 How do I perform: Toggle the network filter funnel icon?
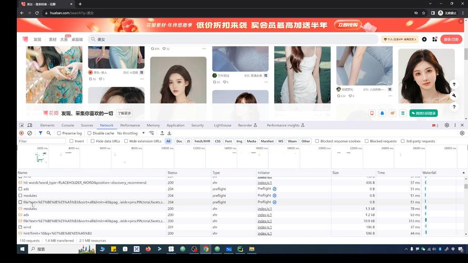pyautogui.click(x=41, y=133)
